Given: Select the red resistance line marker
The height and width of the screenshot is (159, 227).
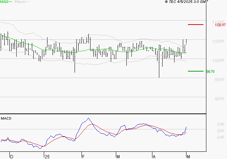Looking at the screenshot, I should point(196,25).
